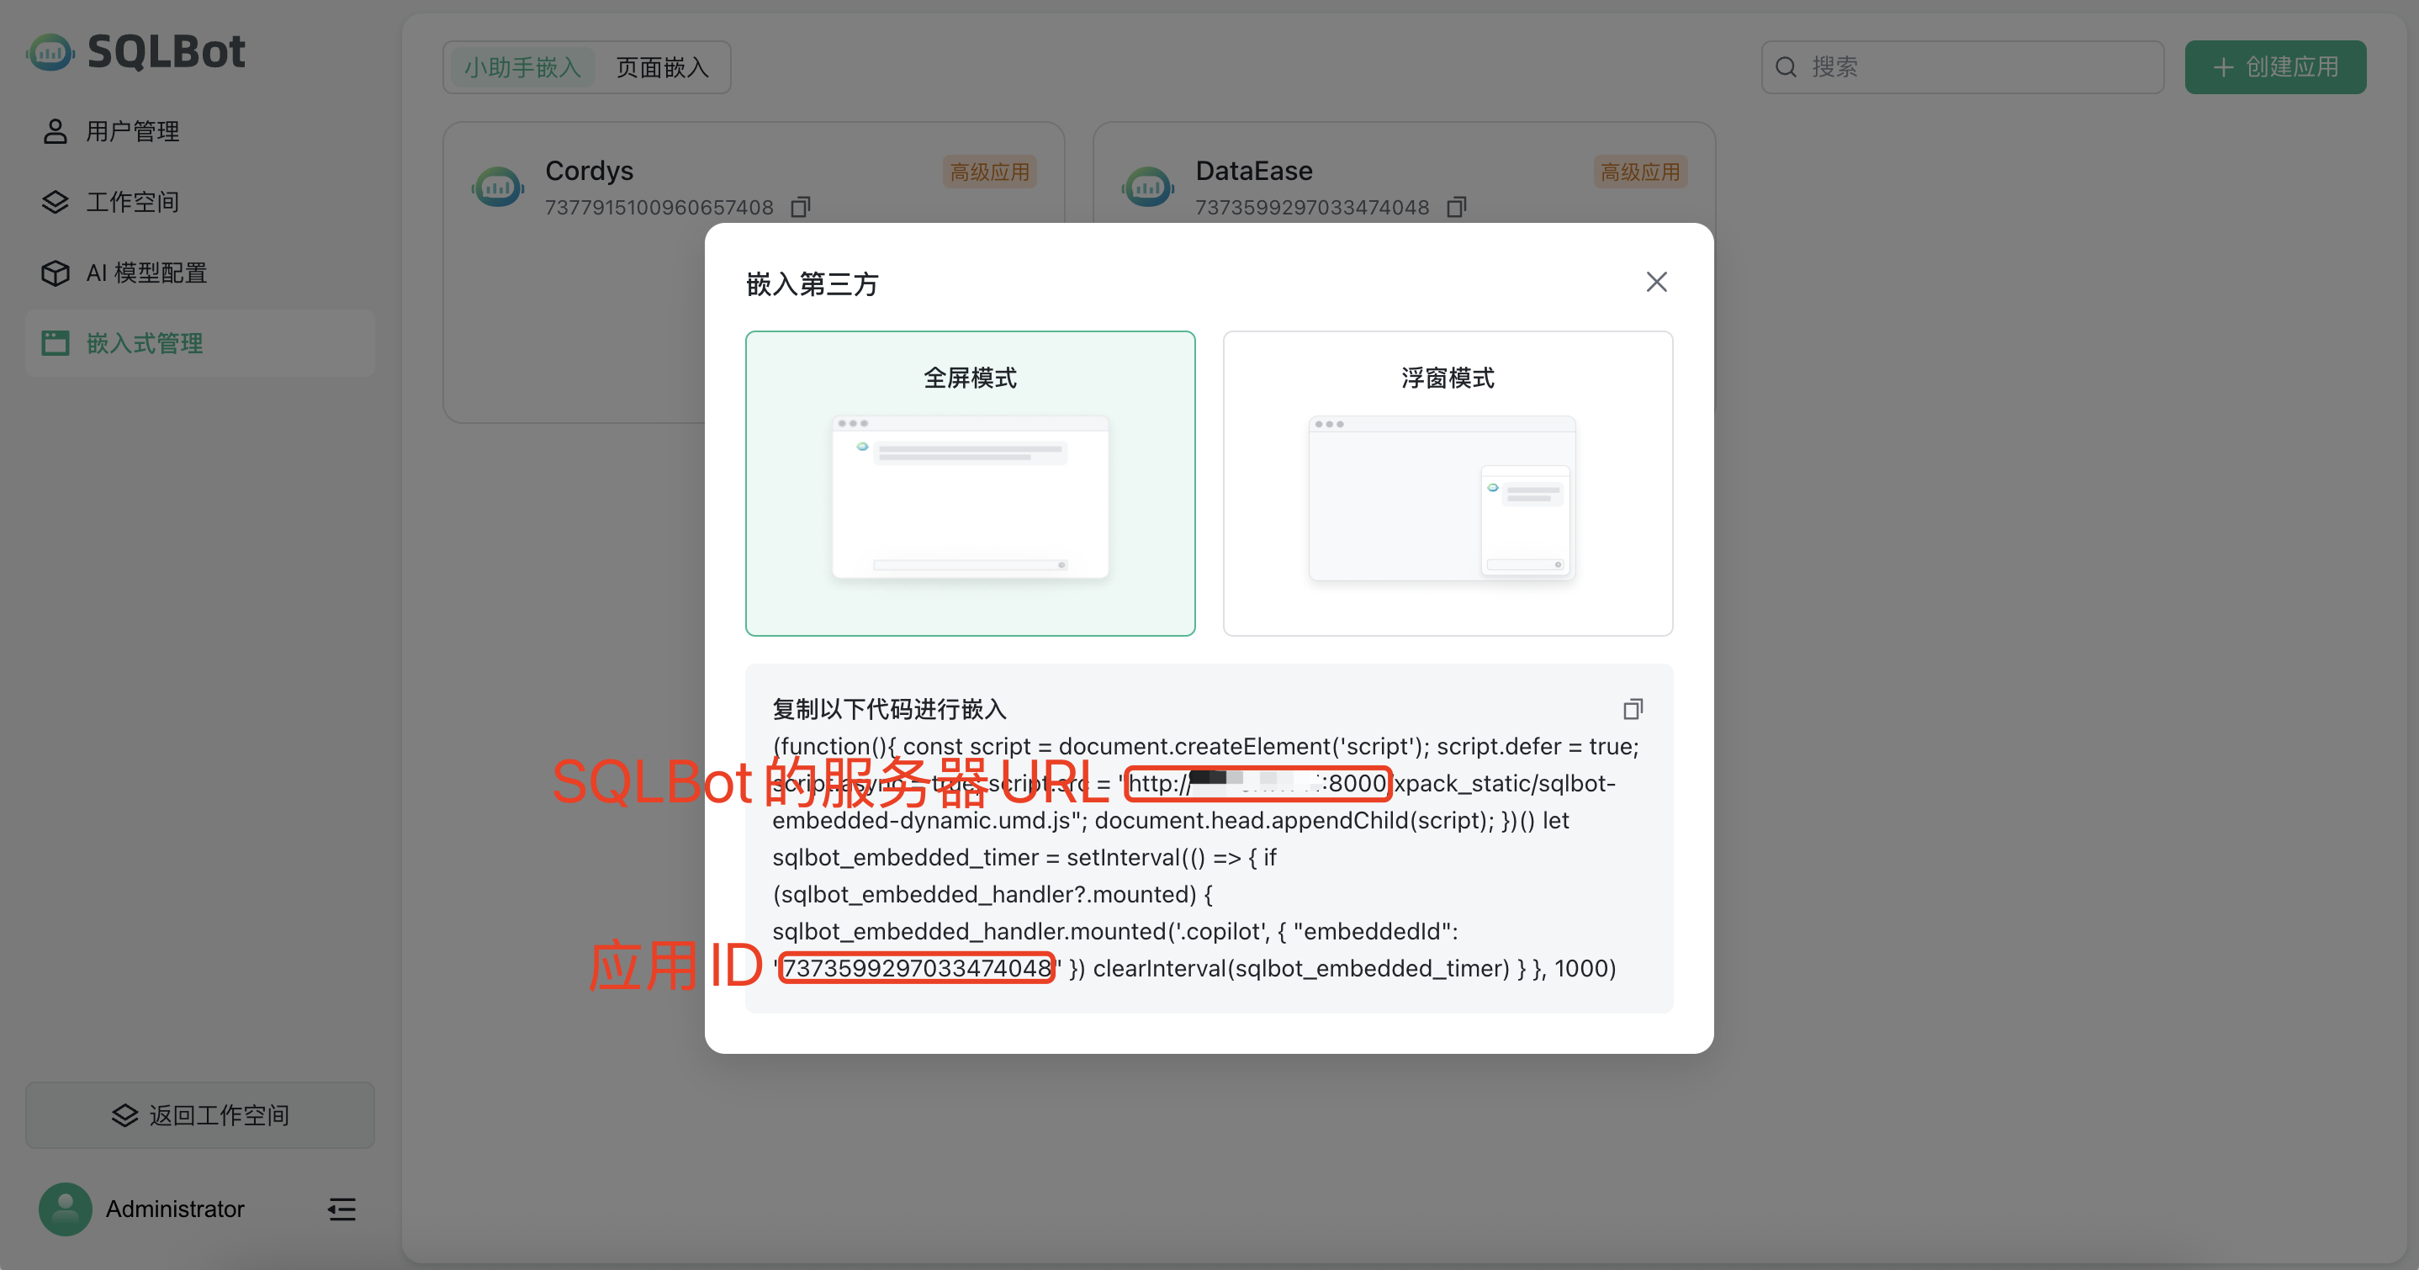Open AI 模型配置 in sidebar
The height and width of the screenshot is (1270, 2419).
coord(146,273)
